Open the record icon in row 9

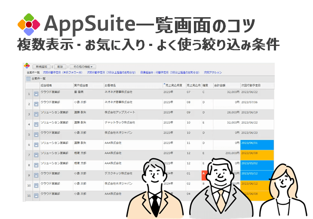tap(36, 175)
